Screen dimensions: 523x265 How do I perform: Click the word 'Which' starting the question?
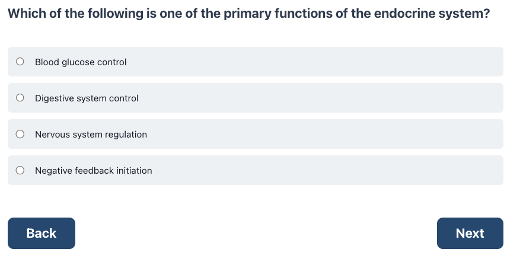(x=27, y=14)
